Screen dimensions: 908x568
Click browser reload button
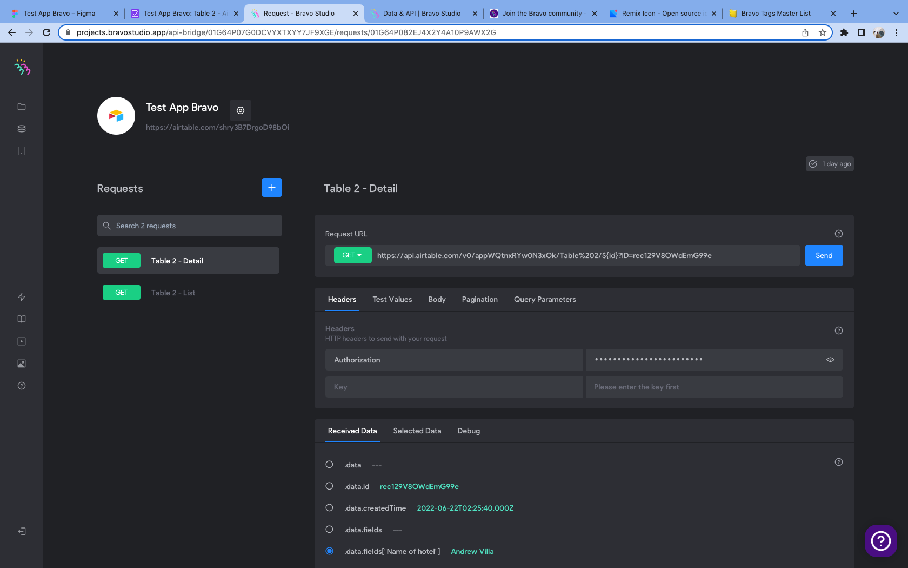[x=46, y=32]
